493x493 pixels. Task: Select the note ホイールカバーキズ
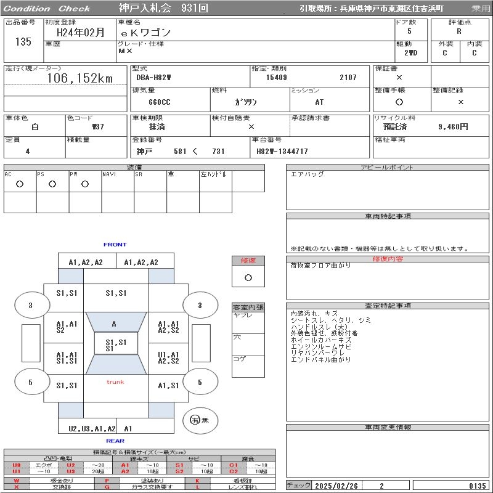coord(320,340)
